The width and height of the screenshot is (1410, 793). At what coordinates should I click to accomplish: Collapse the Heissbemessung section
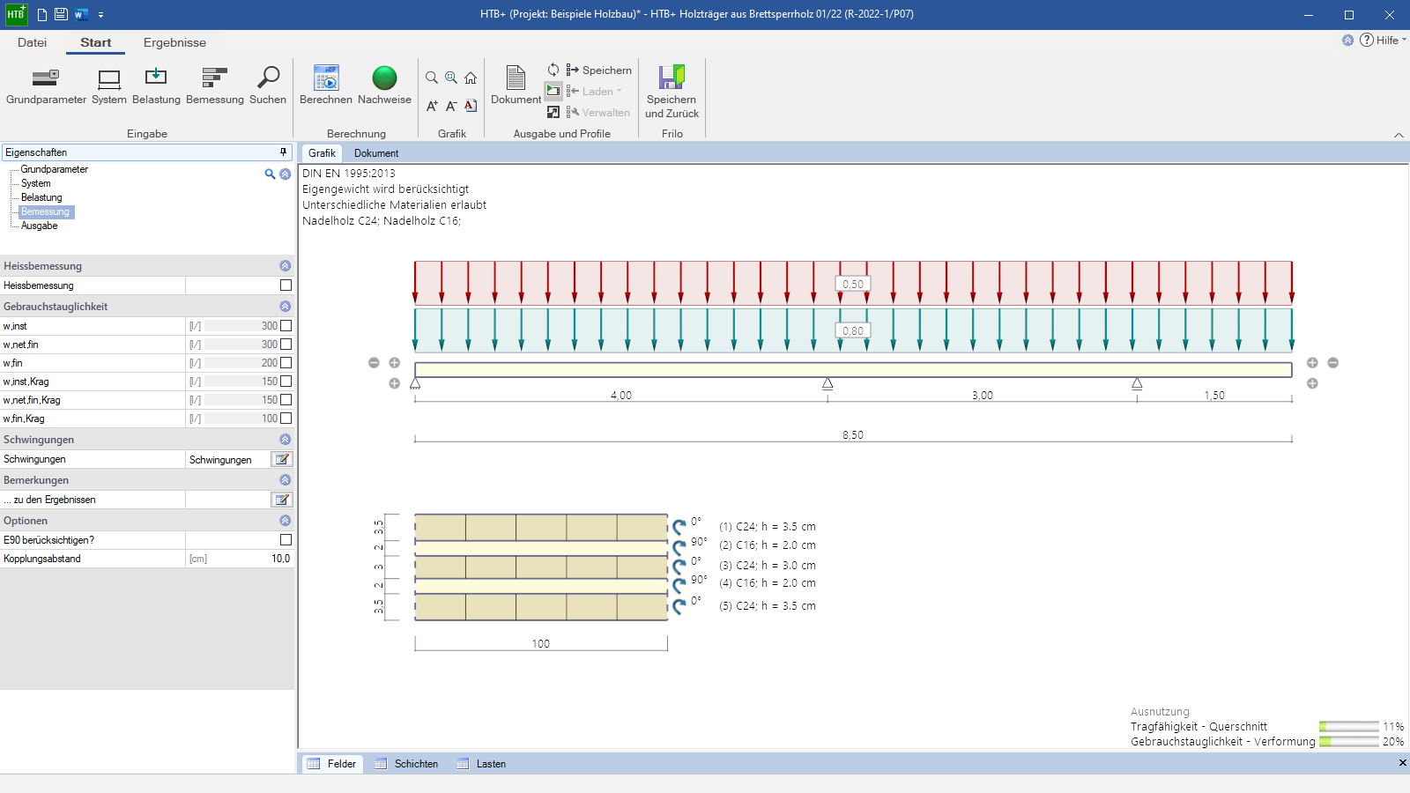click(x=285, y=265)
